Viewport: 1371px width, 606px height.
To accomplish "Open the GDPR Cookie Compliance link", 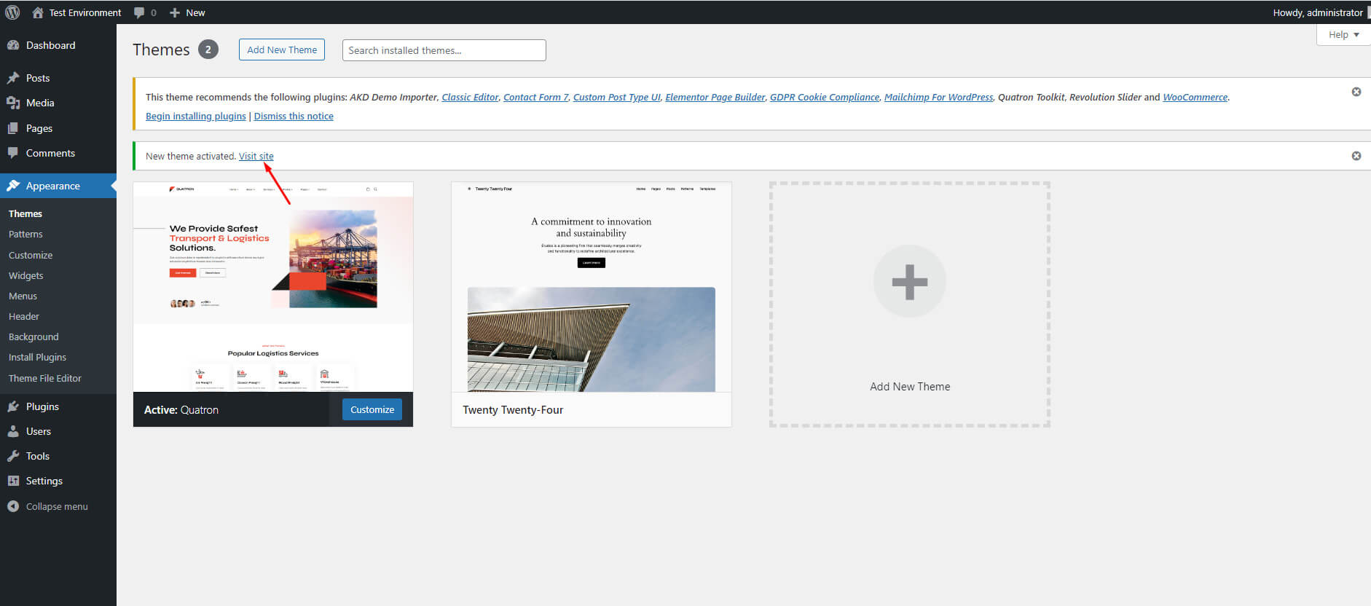I will pyautogui.click(x=825, y=97).
